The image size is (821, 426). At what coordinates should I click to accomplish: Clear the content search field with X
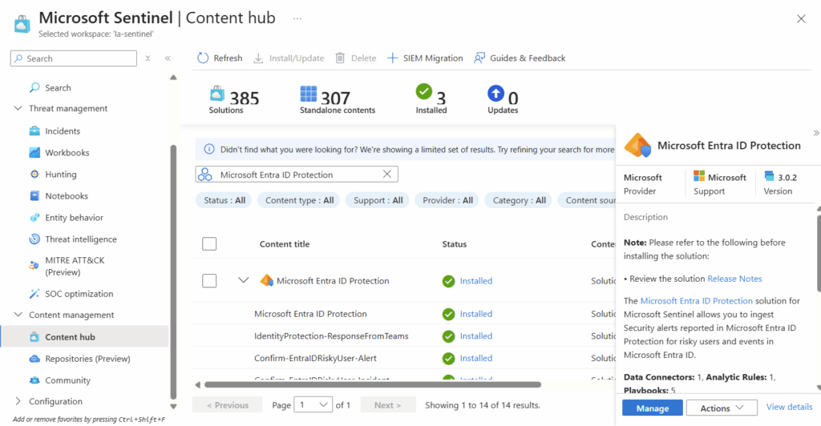click(x=387, y=174)
